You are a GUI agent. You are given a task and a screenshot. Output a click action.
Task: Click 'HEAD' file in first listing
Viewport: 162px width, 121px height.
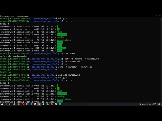click(x=59, y=32)
